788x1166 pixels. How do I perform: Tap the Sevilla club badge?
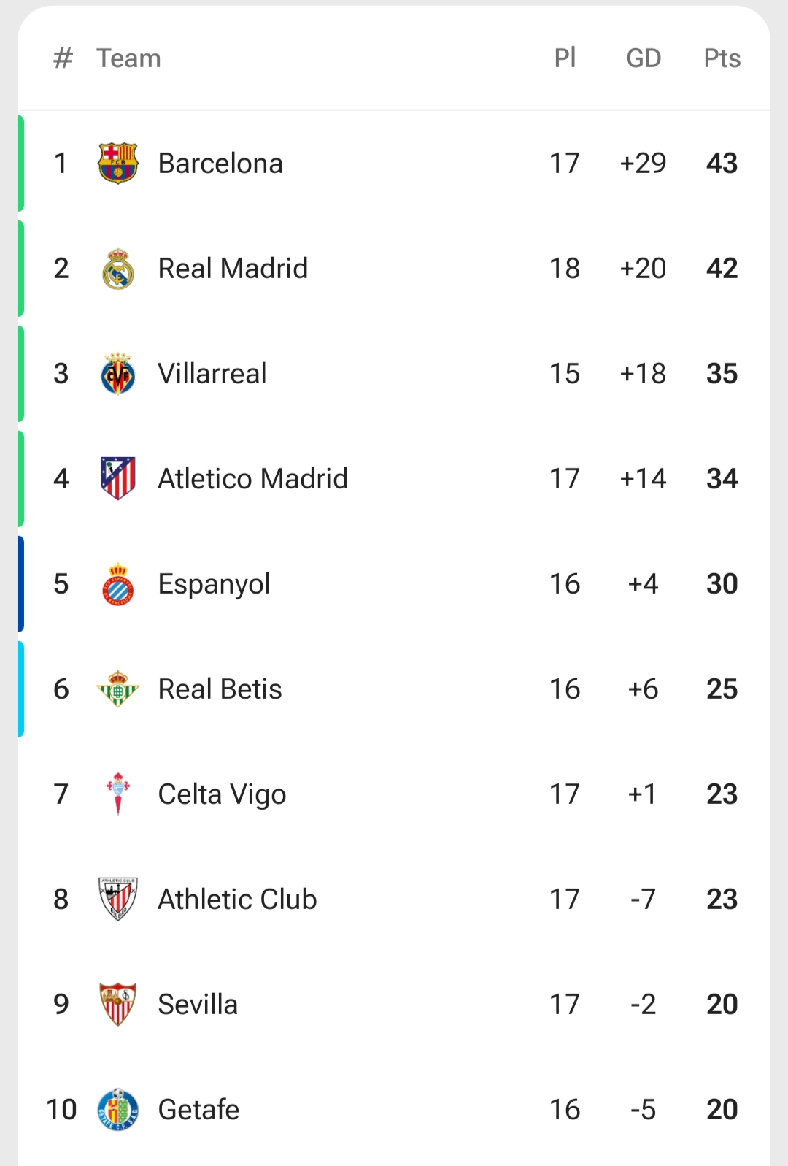tap(117, 1004)
